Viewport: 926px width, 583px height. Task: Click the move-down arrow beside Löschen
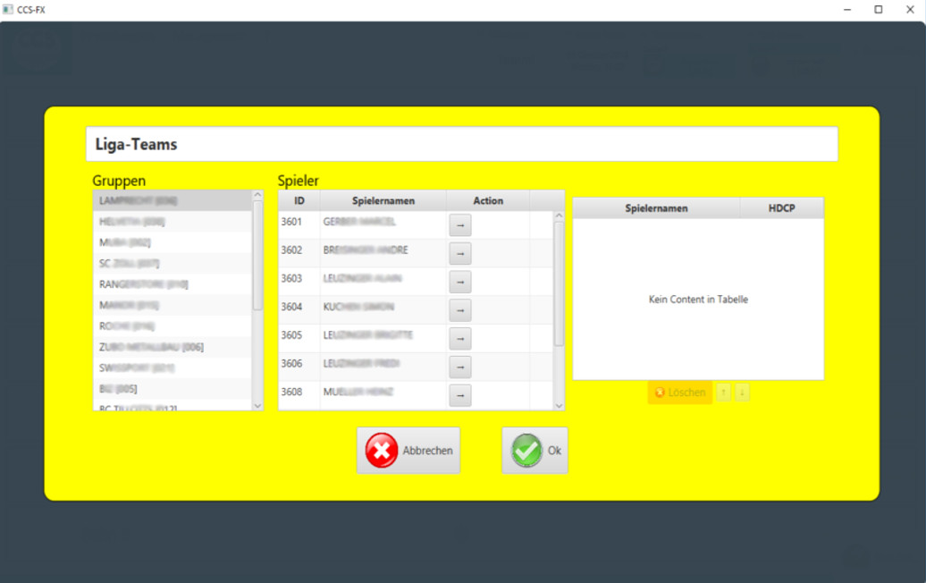[x=742, y=393]
